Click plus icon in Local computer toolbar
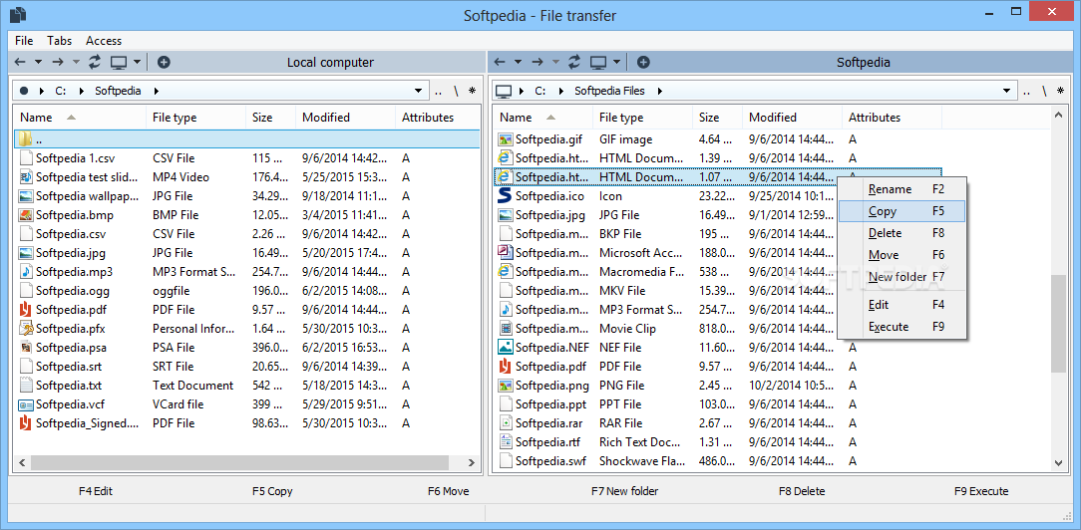The image size is (1081, 530). 164,62
